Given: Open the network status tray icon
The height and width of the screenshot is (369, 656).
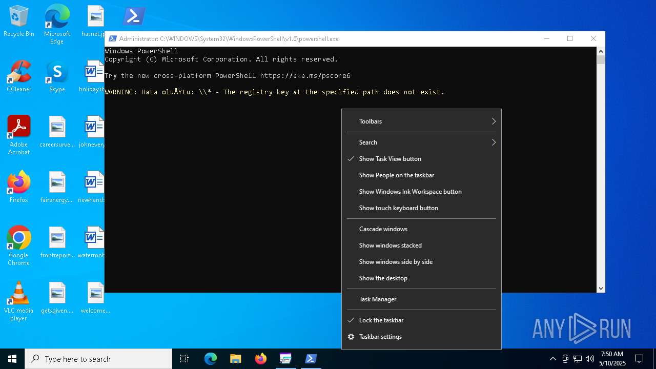Looking at the screenshot, I should pyautogui.click(x=578, y=359).
